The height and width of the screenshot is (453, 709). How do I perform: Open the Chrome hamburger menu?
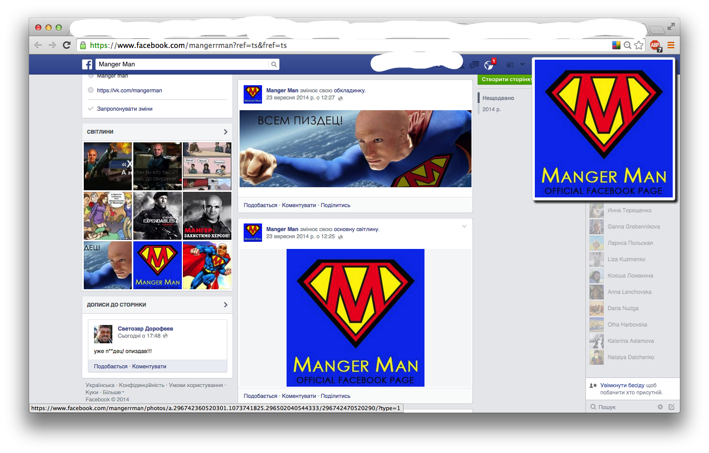click(671, 45)
